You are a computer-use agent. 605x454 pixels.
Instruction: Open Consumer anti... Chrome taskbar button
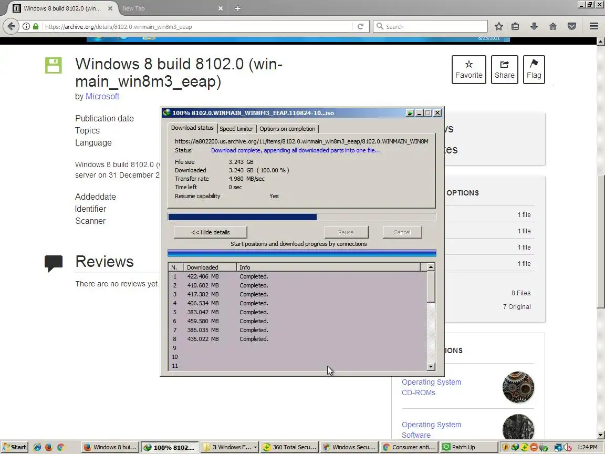click(409, 447)
